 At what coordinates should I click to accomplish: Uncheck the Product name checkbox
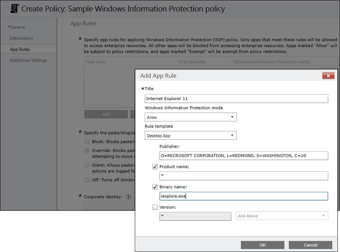pos(155,167)
